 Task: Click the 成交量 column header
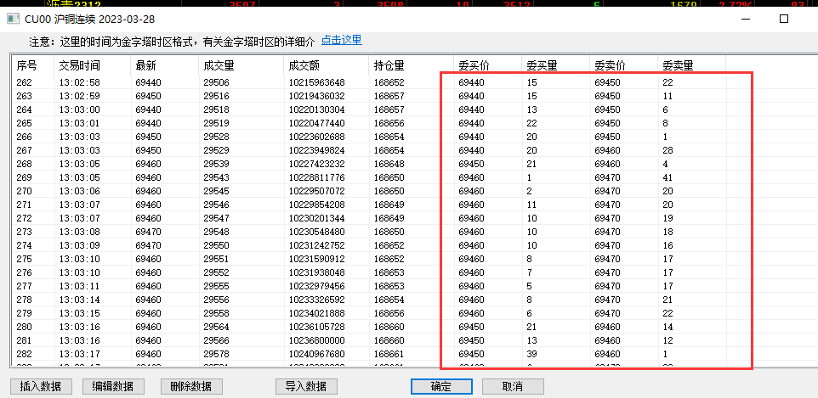tap(218, 65)
